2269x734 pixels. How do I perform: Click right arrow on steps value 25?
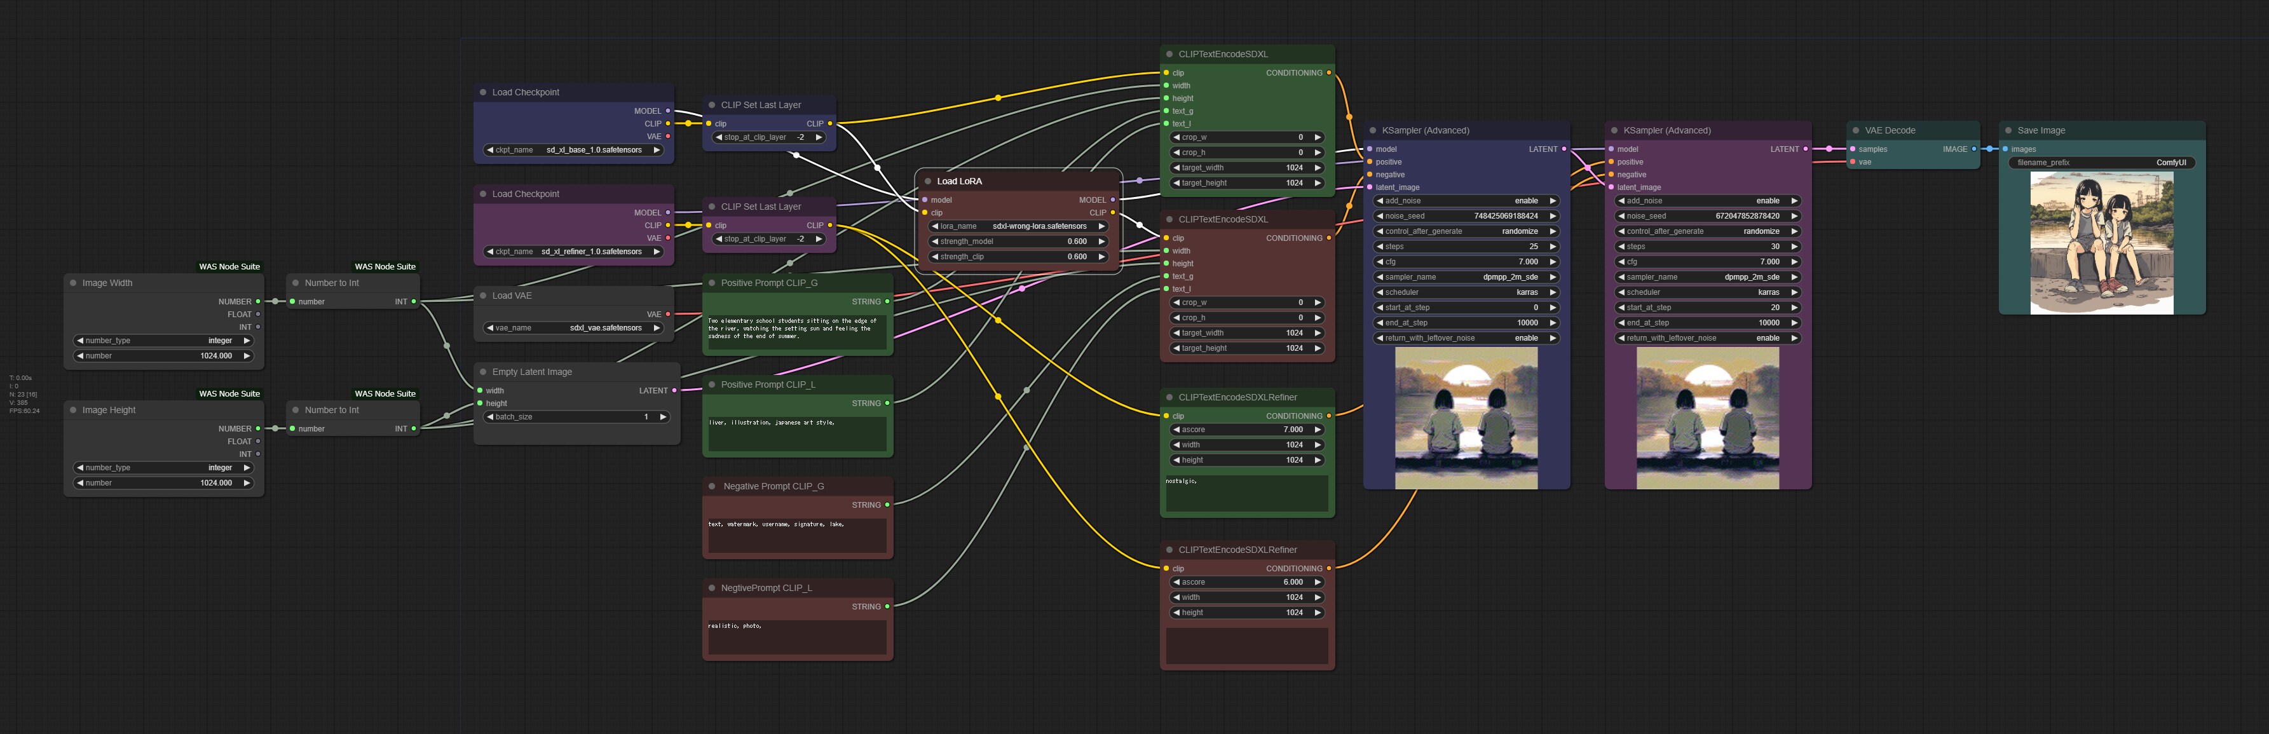tap(1552, 247)
